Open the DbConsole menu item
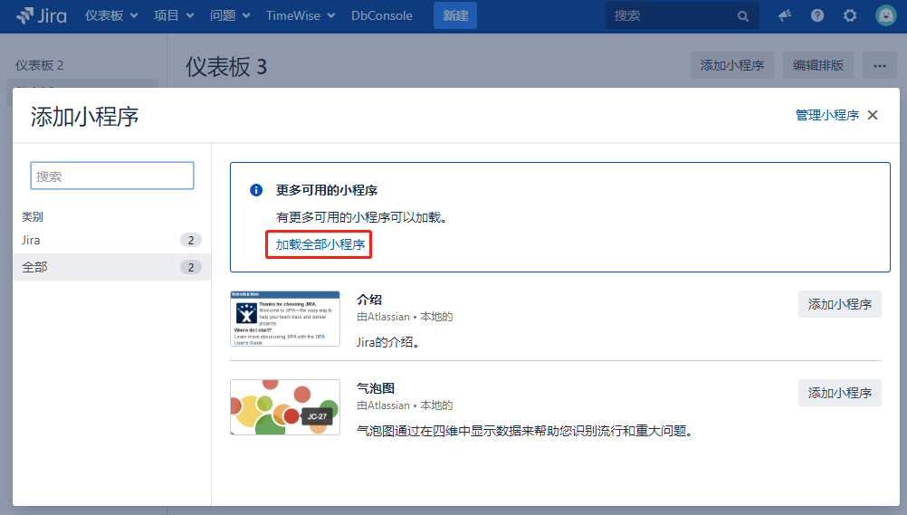 pyautogui.click(x=381, y=15)
